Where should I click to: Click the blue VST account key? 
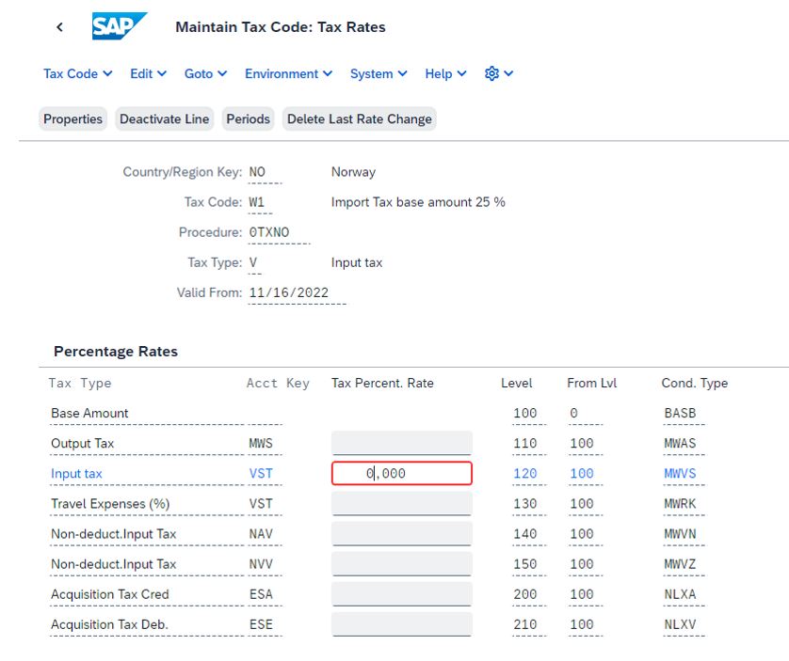pos(261,474)
